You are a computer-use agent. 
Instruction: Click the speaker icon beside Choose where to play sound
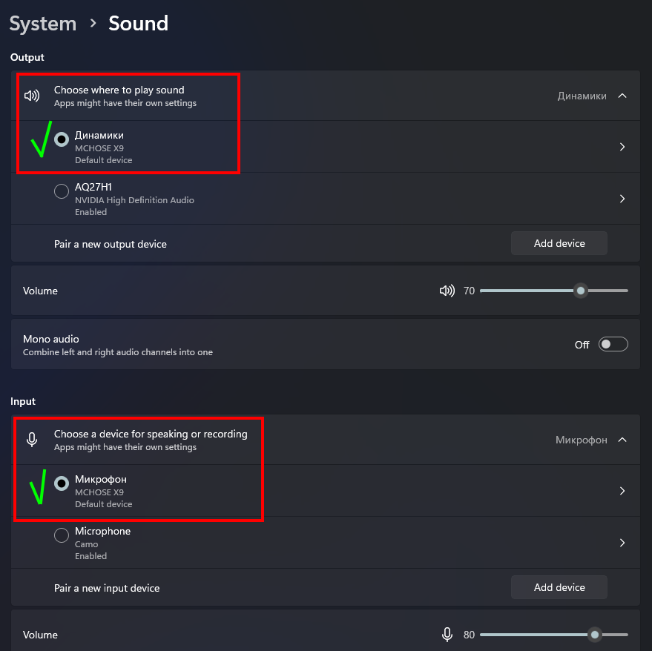click(32, 96)
